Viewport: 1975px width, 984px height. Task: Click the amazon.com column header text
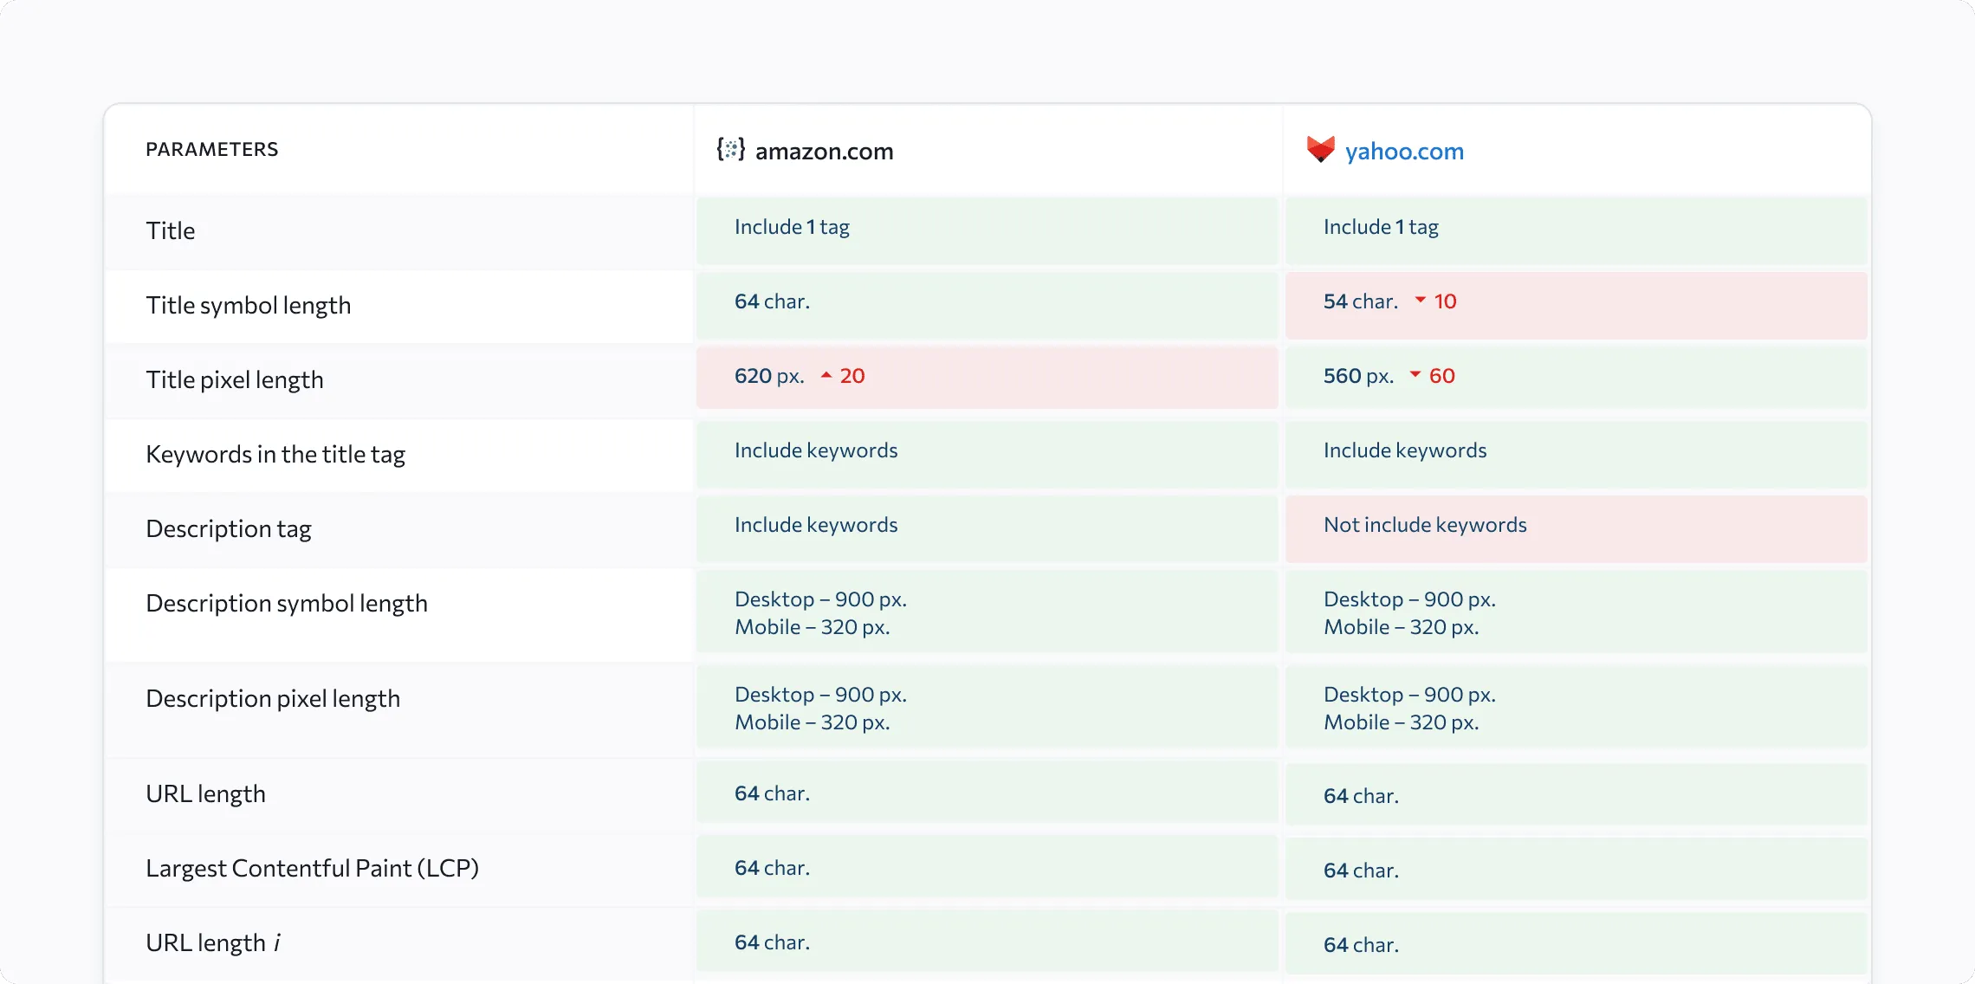(x=824, y=152)
